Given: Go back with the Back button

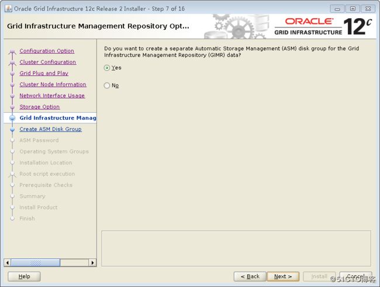Looking at the screenshot, I should pos(250,276).
